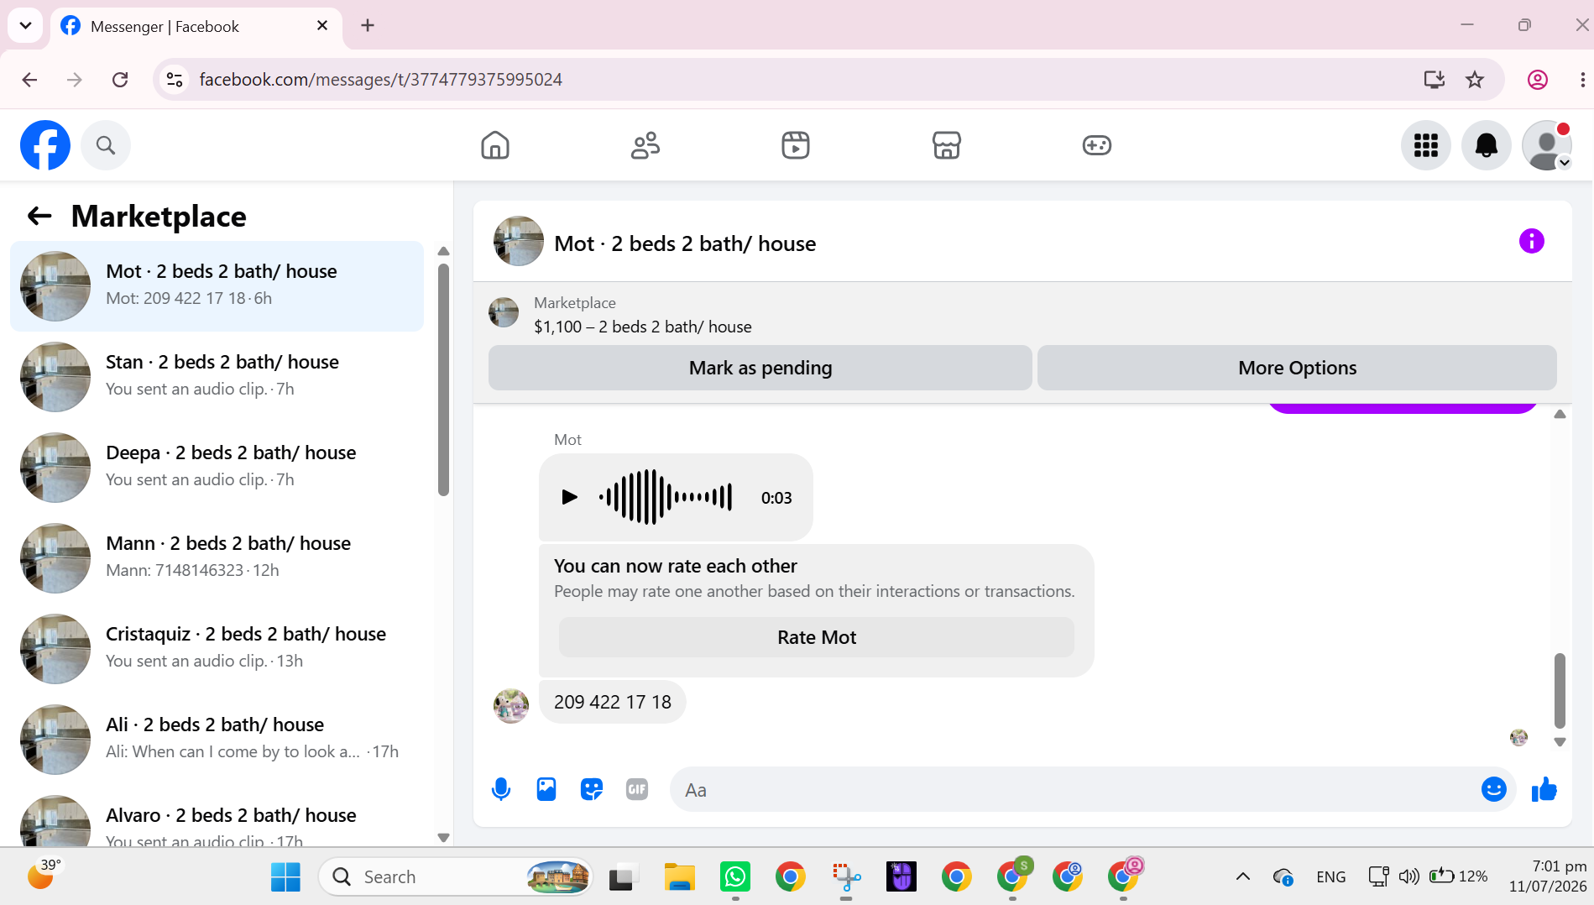The width and height of the screenshot is (1594, 905).
Task: Open Mot's chat header profile
Action: click(655, 243)
